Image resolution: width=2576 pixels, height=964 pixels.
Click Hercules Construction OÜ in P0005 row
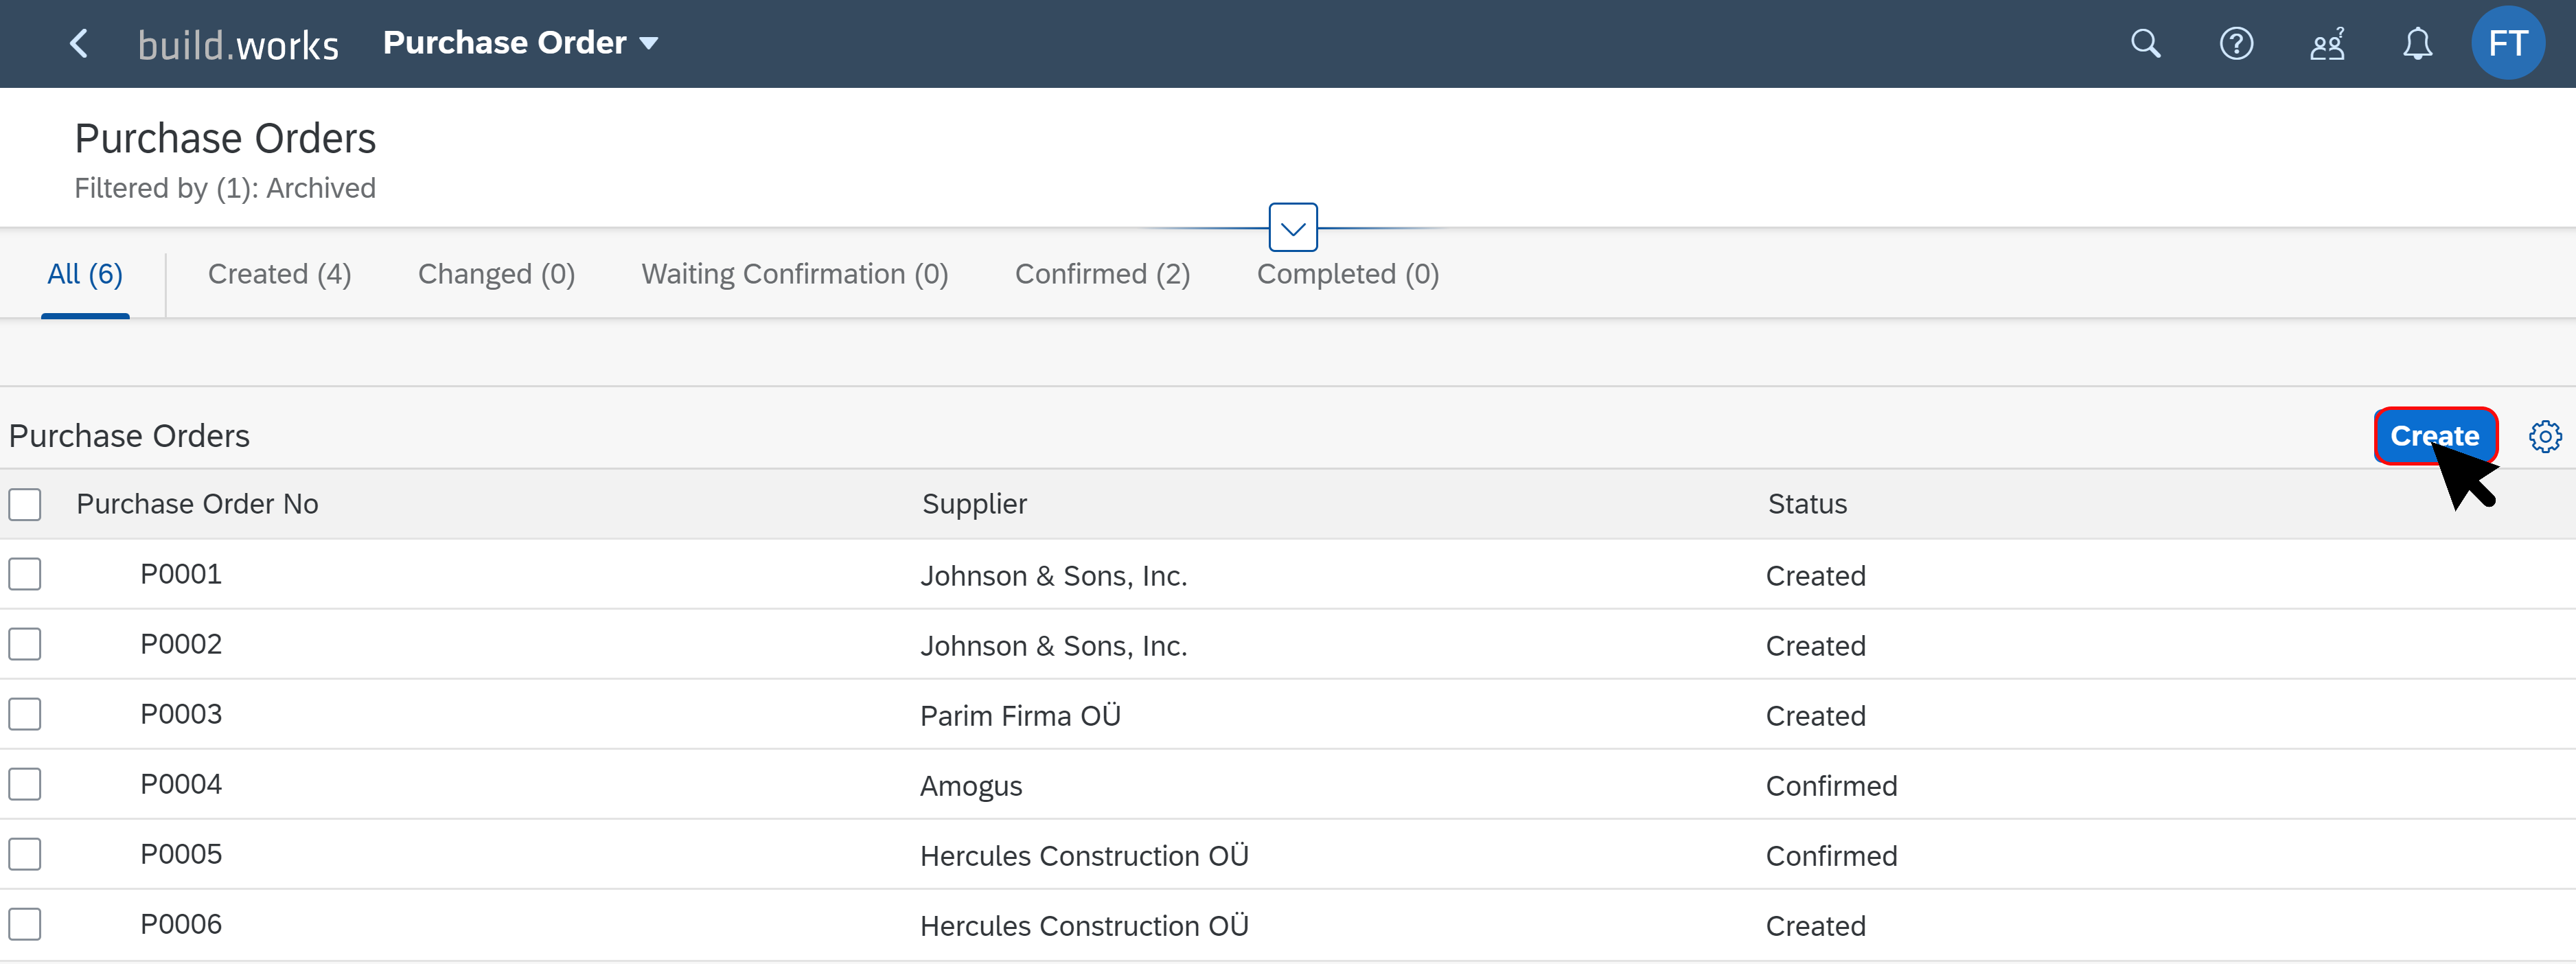point(1084,856)
